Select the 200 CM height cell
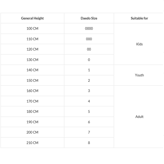This screenshot has height=164, width=164. click(32, 132)
